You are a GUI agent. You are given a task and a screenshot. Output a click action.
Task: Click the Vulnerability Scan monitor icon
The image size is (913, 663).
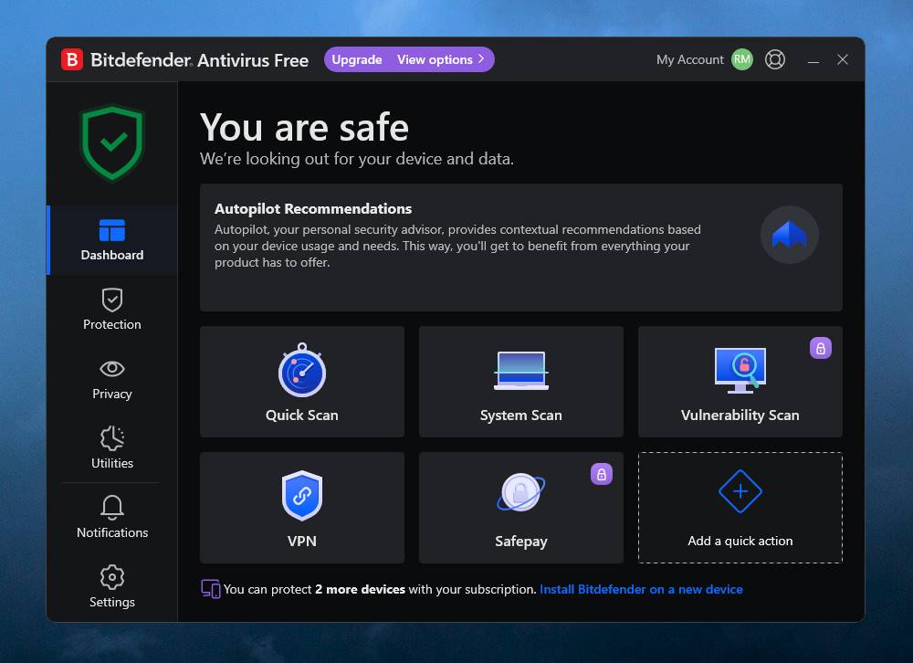[740, 371]
